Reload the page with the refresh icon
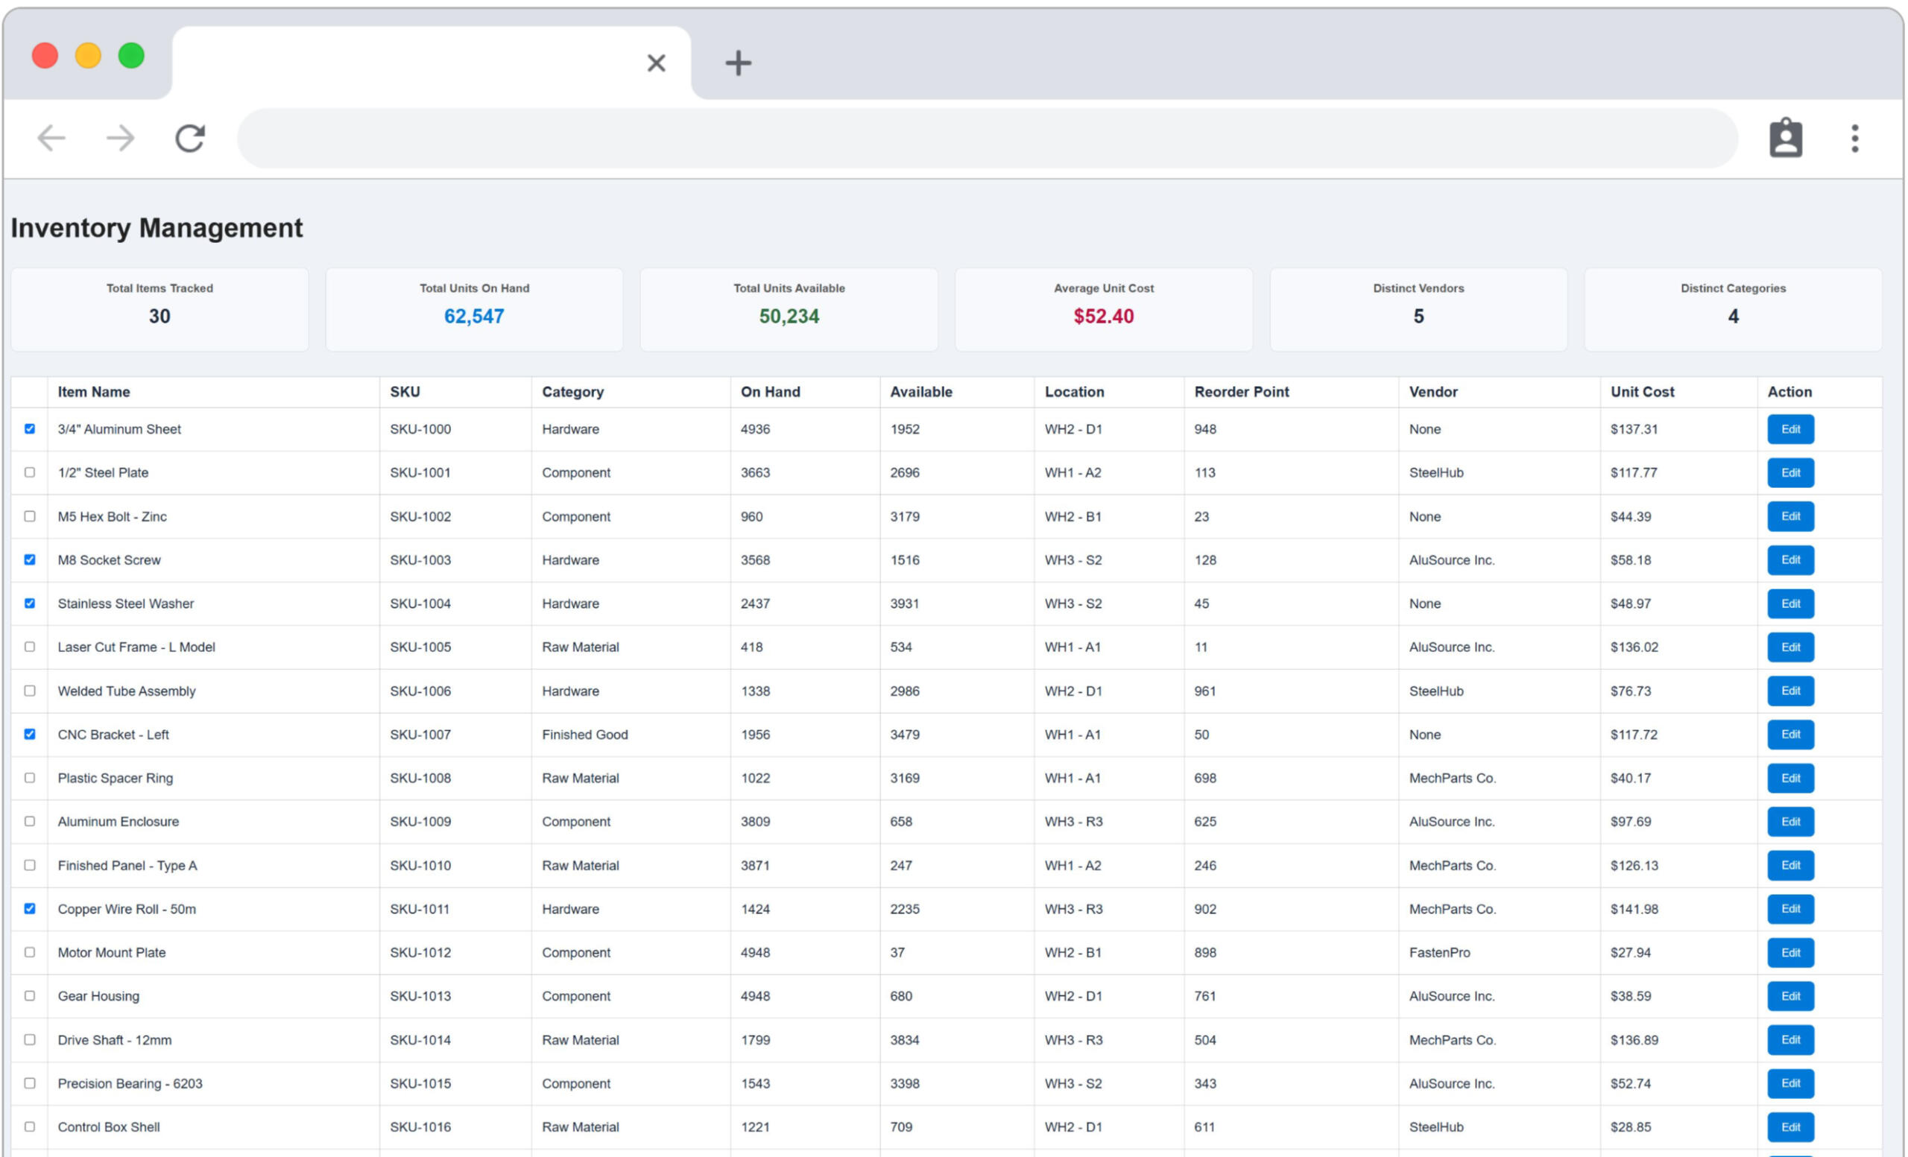Viewport: 1908px width, 1157px height. 190,139
